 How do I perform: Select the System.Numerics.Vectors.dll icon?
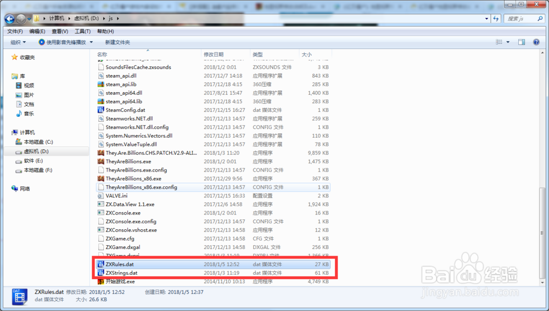tap(101, 135)
